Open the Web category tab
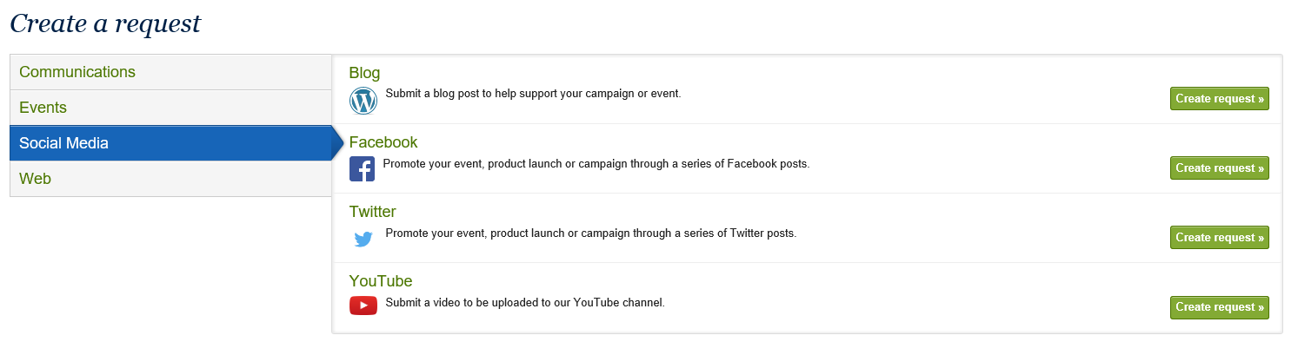This screenshot has width=1298, height=355. [36, 179]
